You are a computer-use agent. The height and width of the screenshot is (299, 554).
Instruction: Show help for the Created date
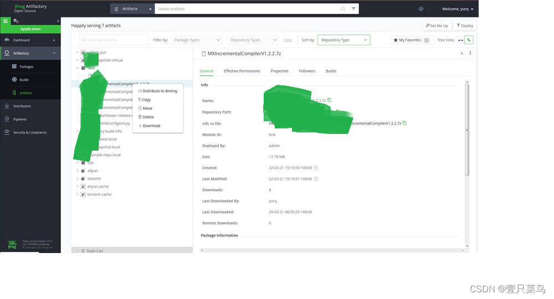316,168
